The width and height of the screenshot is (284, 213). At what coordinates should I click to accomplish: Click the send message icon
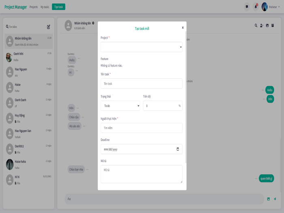click(x=275, y=199)
